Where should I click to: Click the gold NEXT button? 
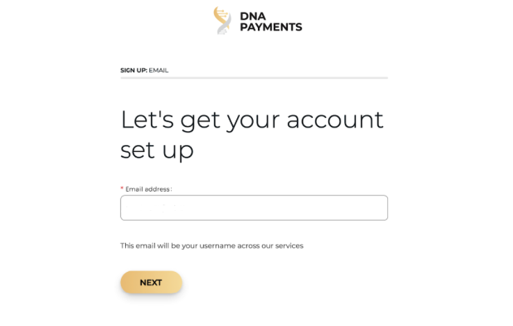pos(151,282)
